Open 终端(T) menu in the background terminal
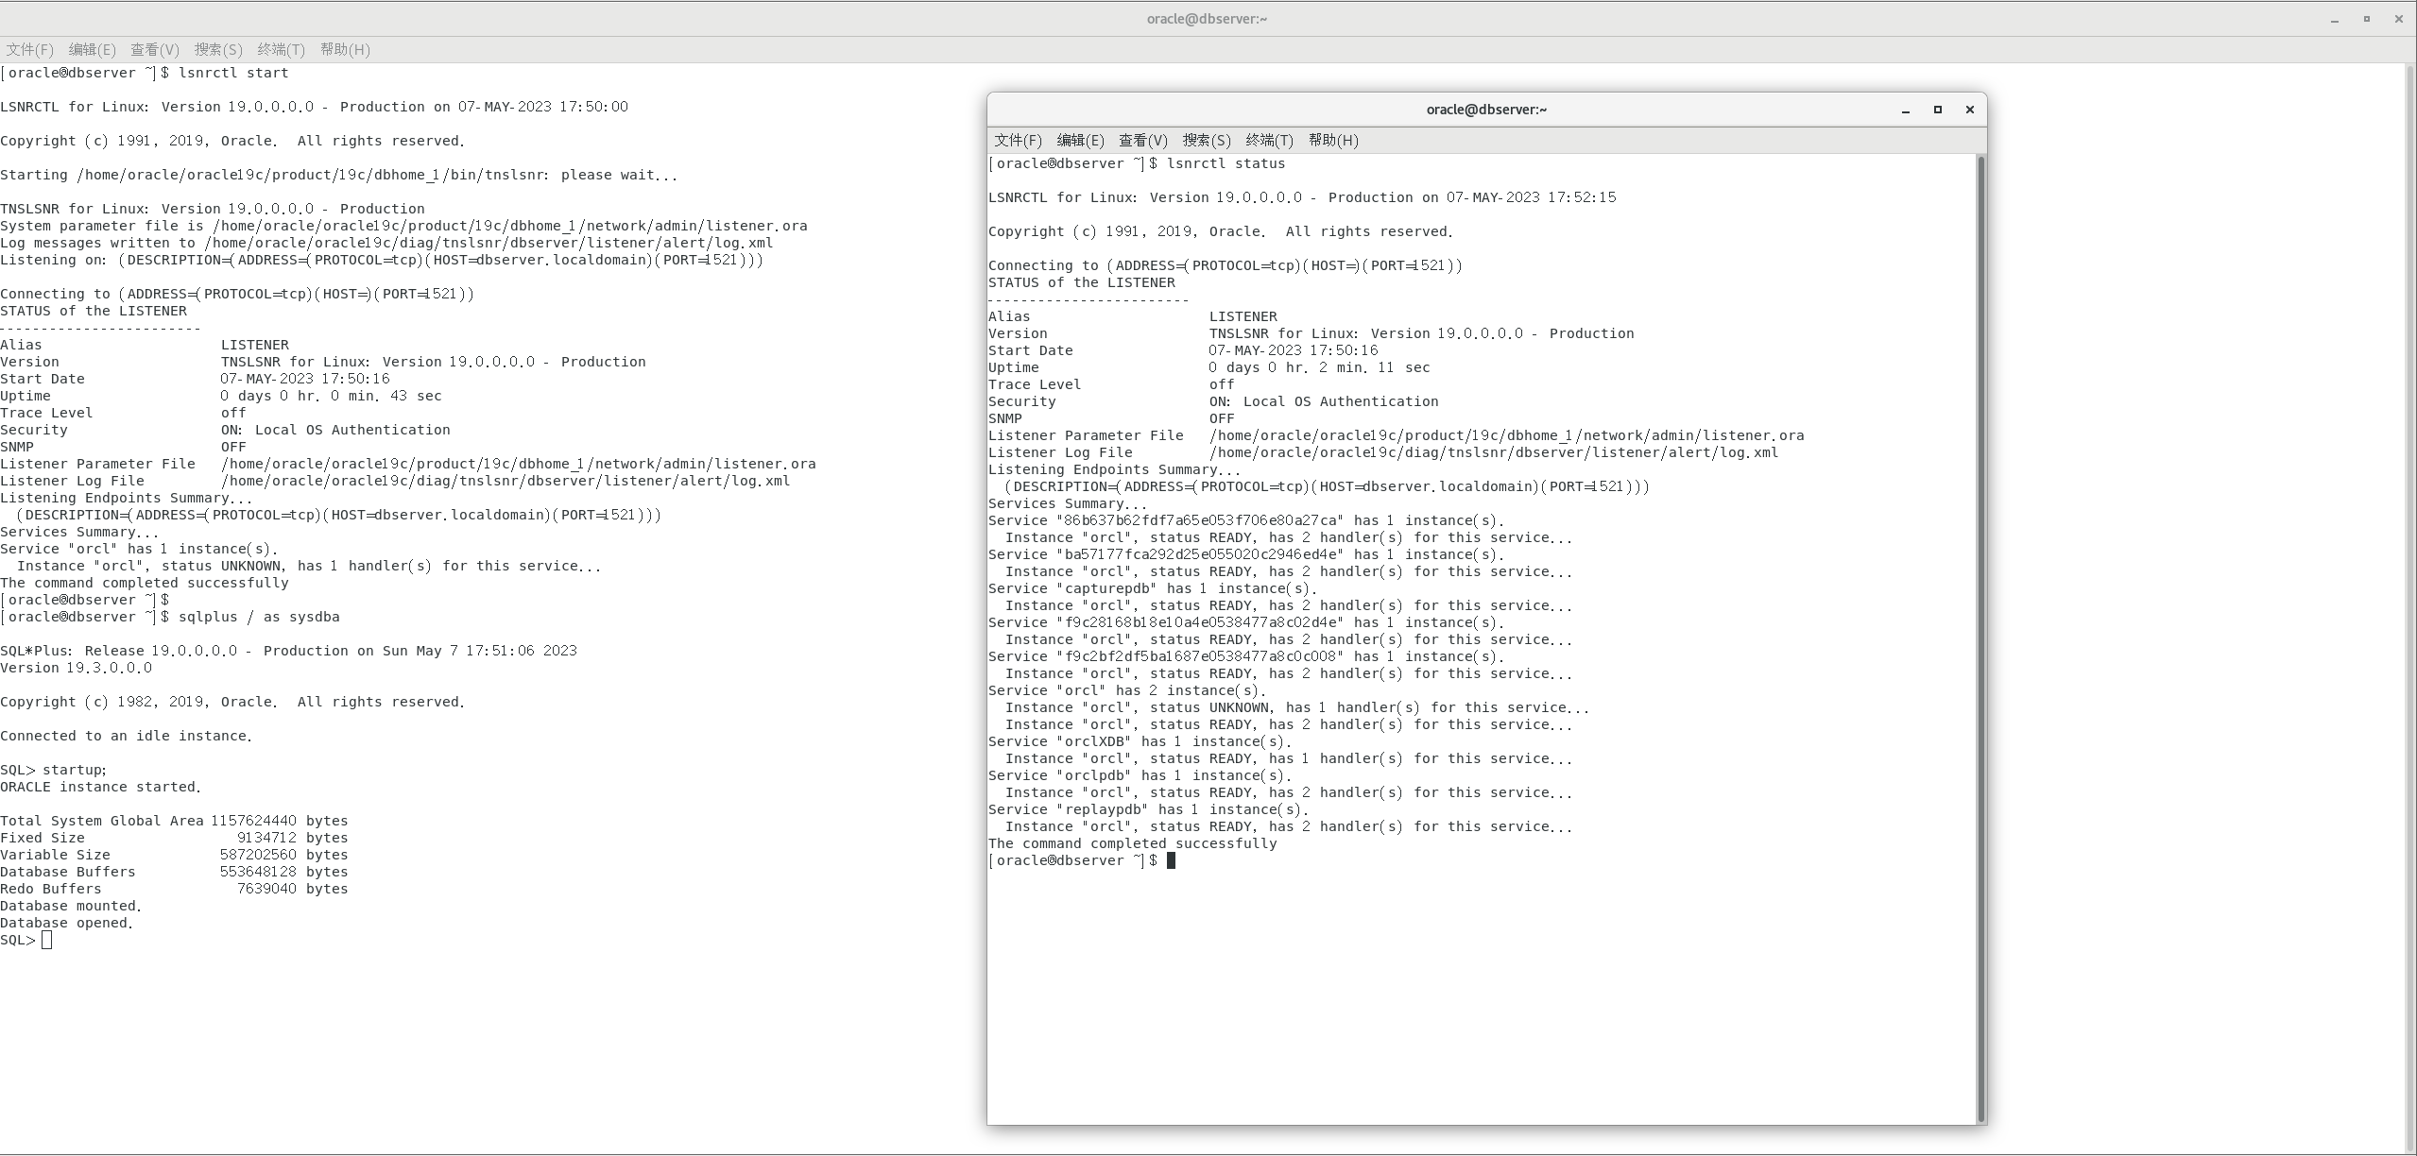2417x1156 pixels. point(282,50)
